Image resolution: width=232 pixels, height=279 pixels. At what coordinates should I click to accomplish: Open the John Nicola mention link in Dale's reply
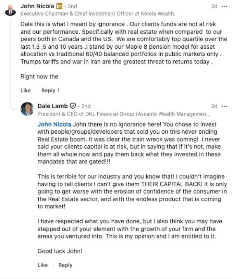pos(54,124)
